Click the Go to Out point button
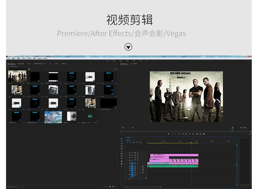The width and height of the screenshot is (259, 189). (x=193, y=134)
